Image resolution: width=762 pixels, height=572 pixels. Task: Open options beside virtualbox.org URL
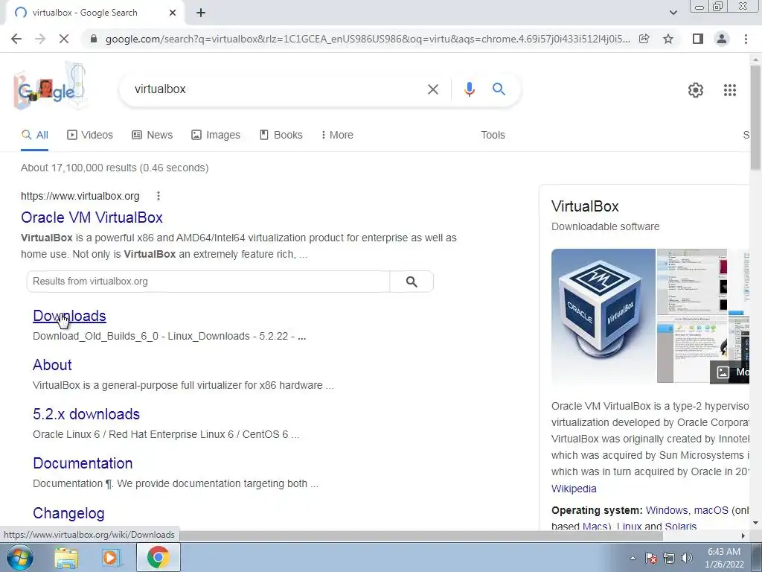tap(158, 196)
